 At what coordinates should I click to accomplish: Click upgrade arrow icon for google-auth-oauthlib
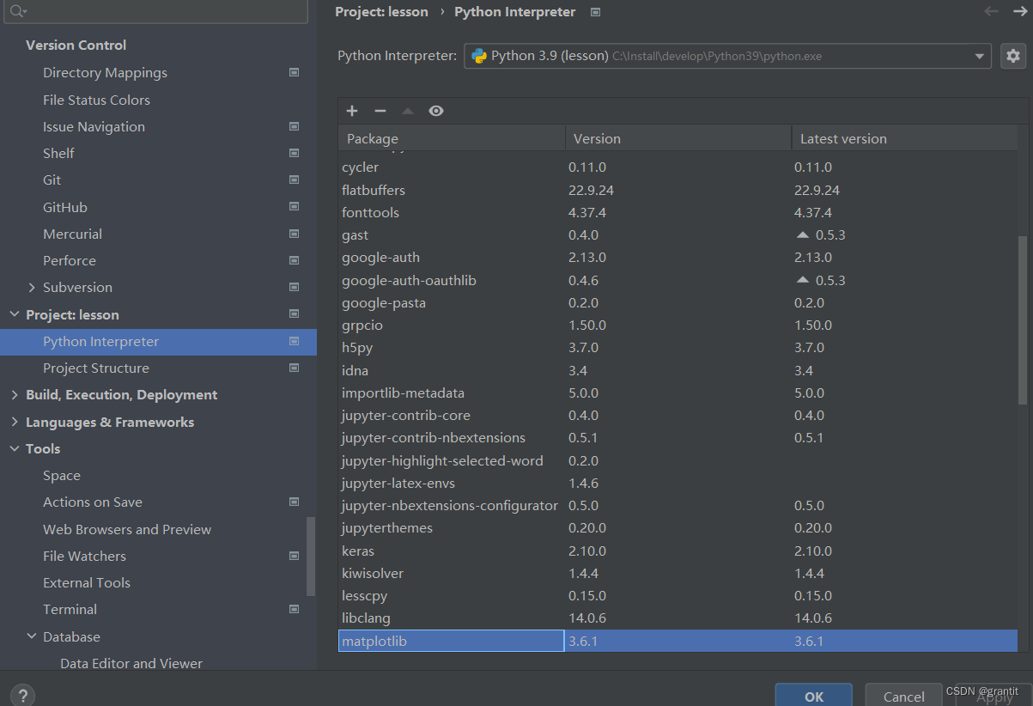pyautogui.click(x=803, y=280)
